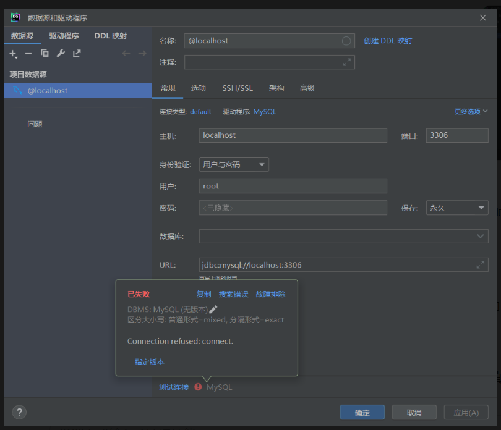
Task: Open the SSH/SSL settings tab
Action: pos(238,88)
